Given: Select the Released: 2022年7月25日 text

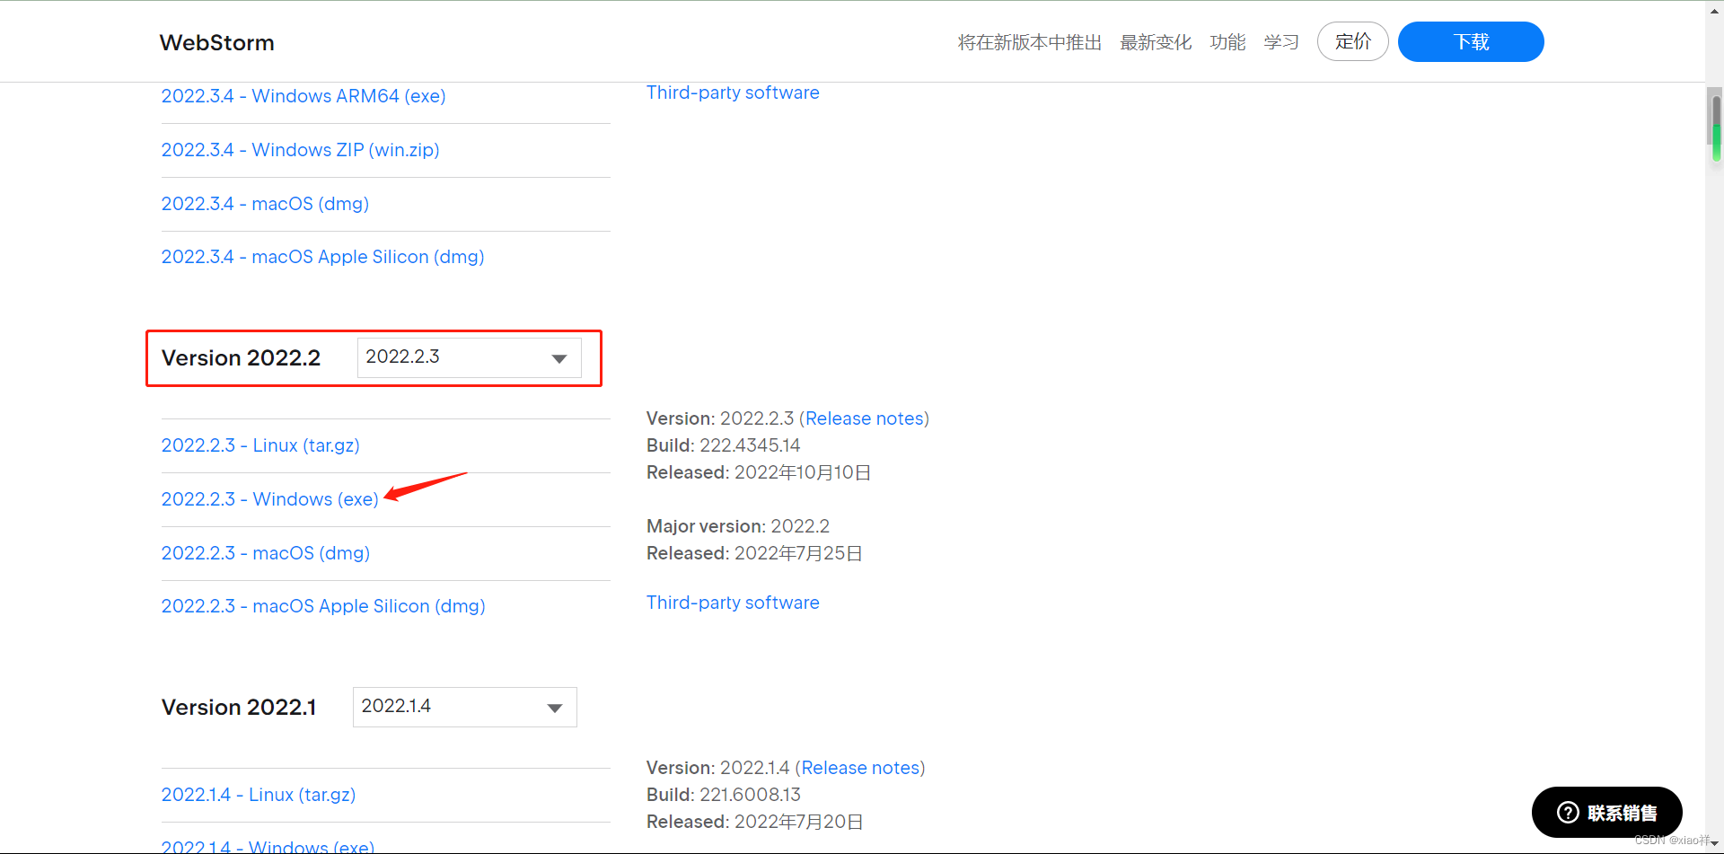Looking at the screenshot, I should click(754, 553).
